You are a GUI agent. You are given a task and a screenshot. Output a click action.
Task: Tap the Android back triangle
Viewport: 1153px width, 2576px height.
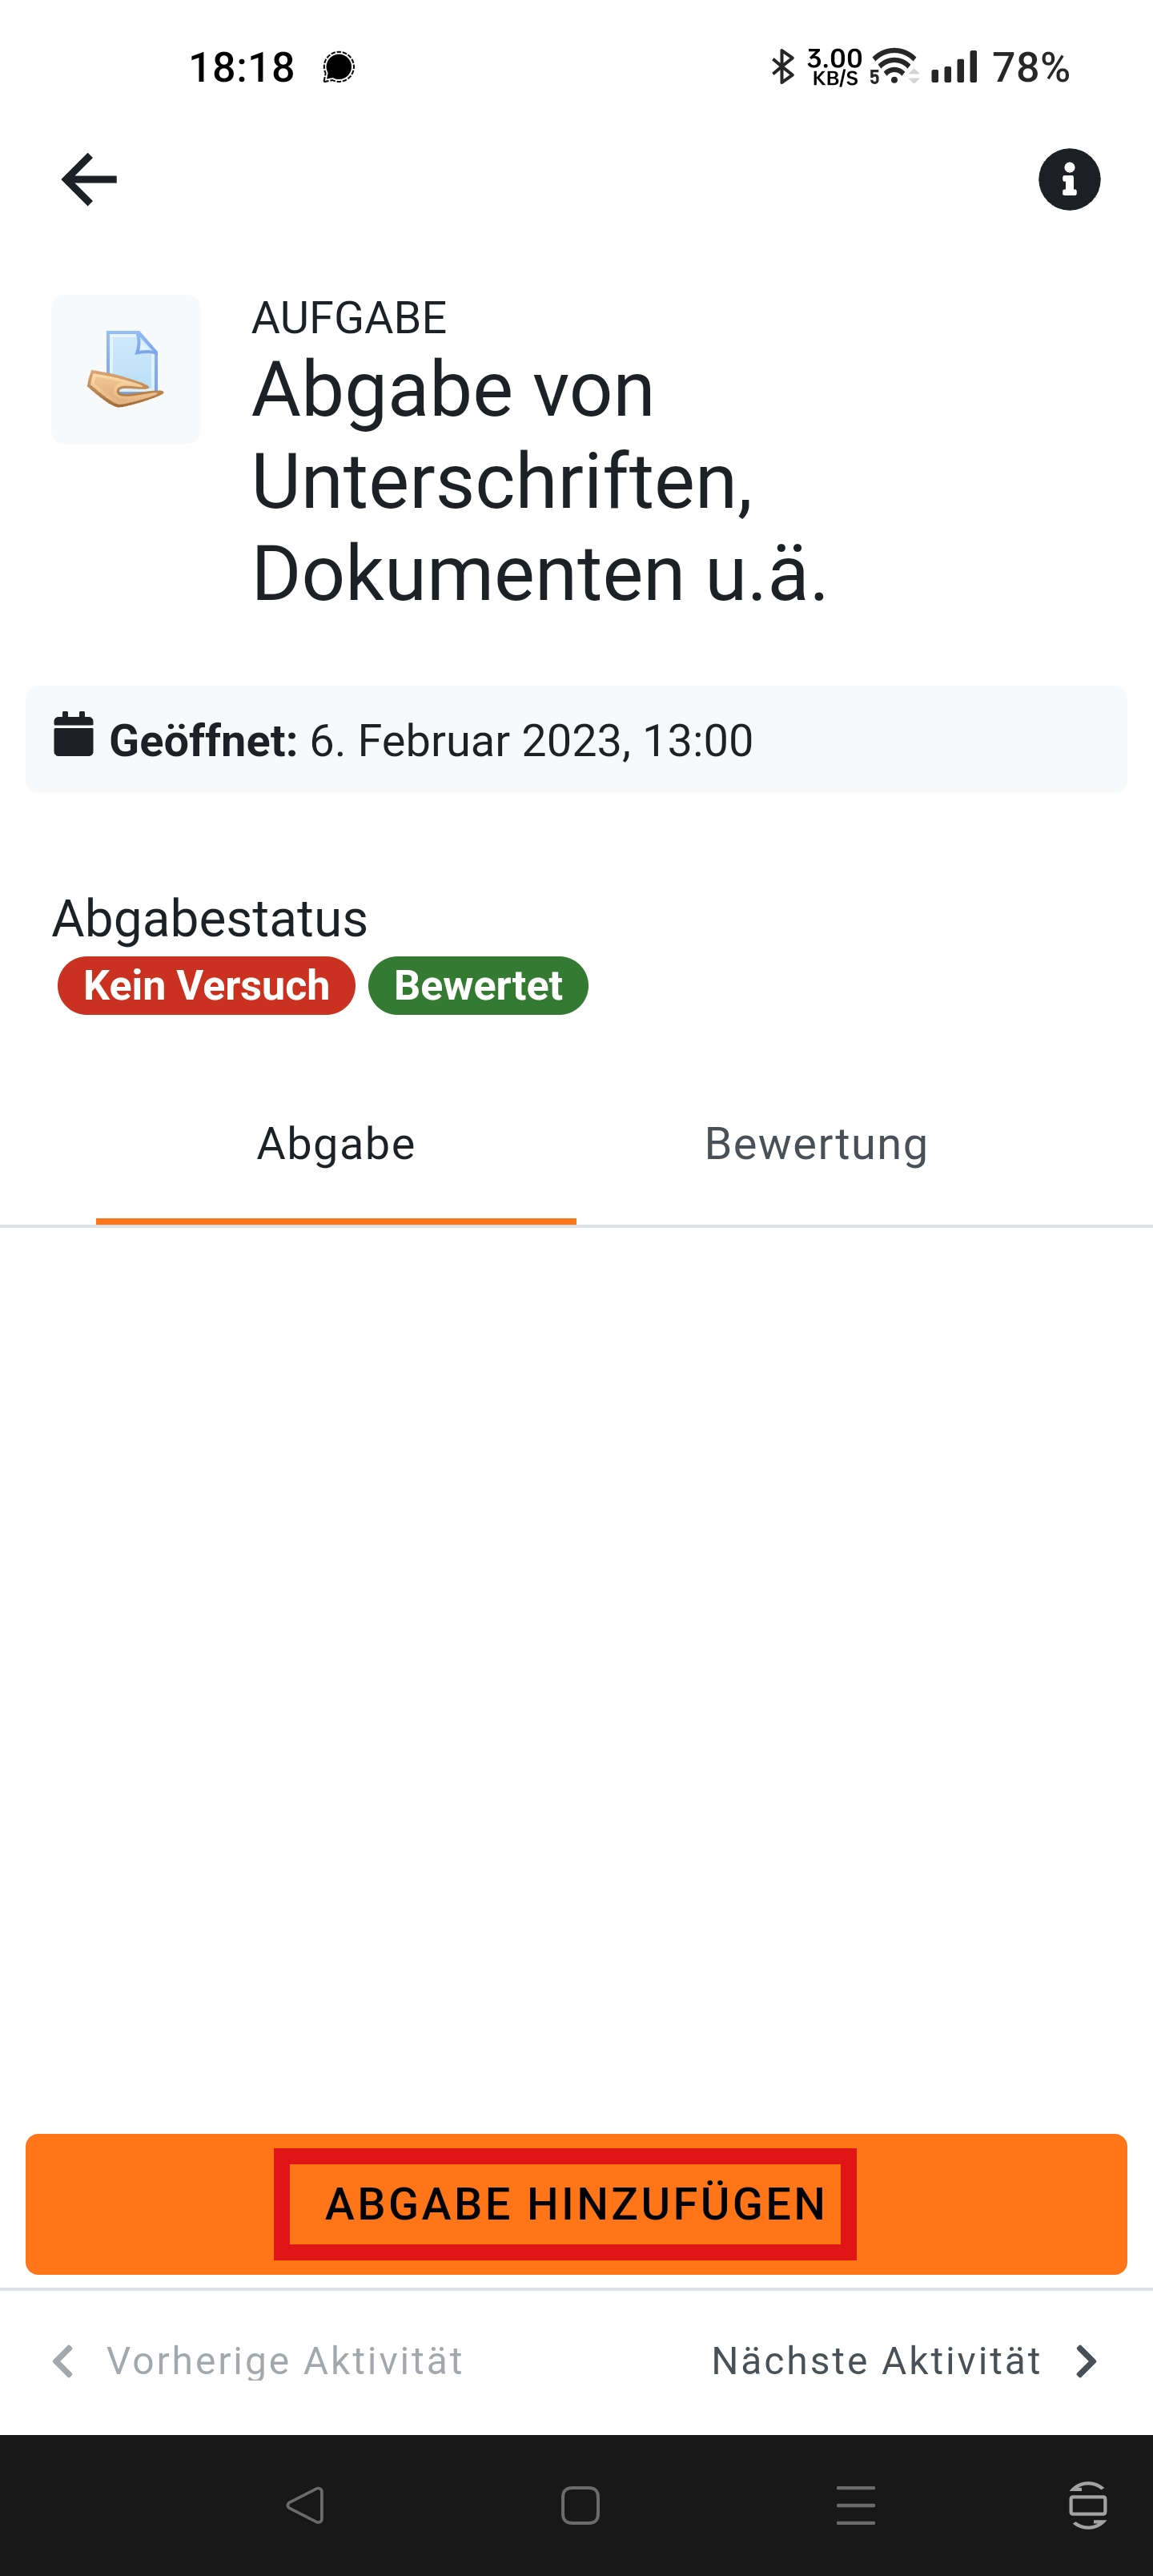[305, 2505]
